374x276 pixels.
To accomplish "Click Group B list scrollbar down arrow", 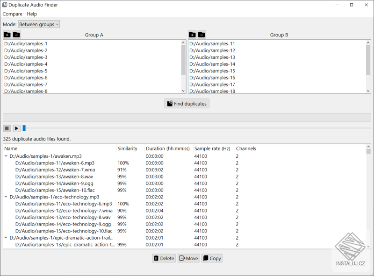I will pos(368,91).
